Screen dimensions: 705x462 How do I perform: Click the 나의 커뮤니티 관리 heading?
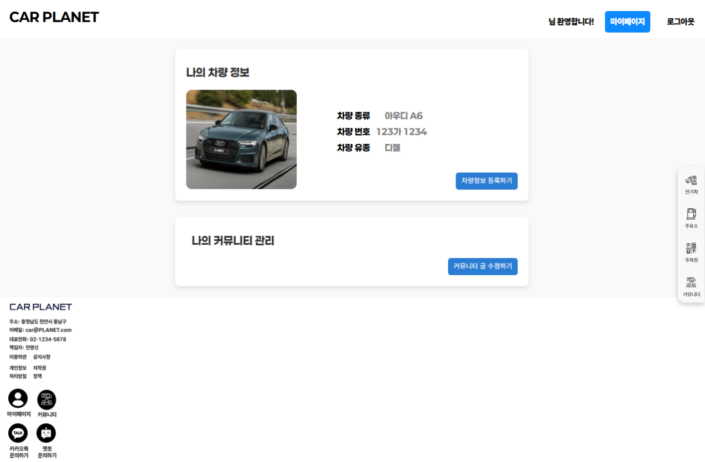click(233, 241)
